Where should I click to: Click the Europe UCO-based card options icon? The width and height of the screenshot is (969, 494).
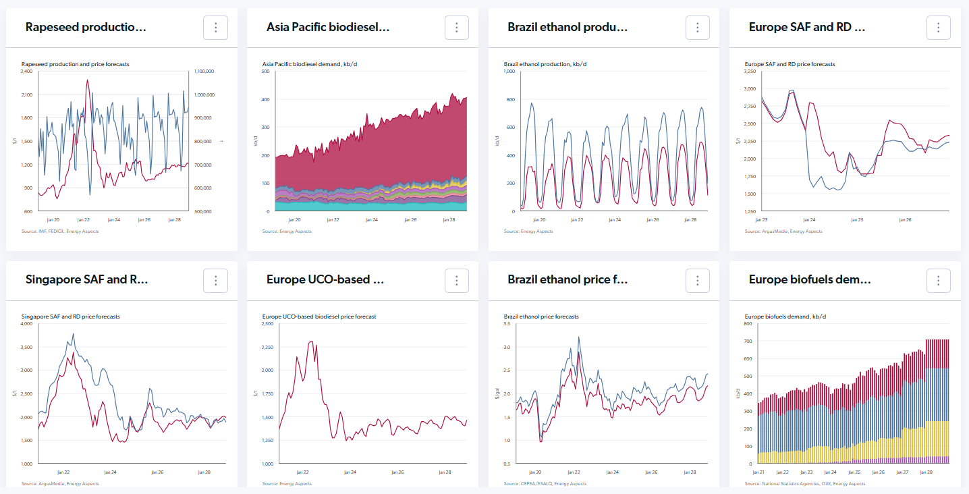pos(457,280)
